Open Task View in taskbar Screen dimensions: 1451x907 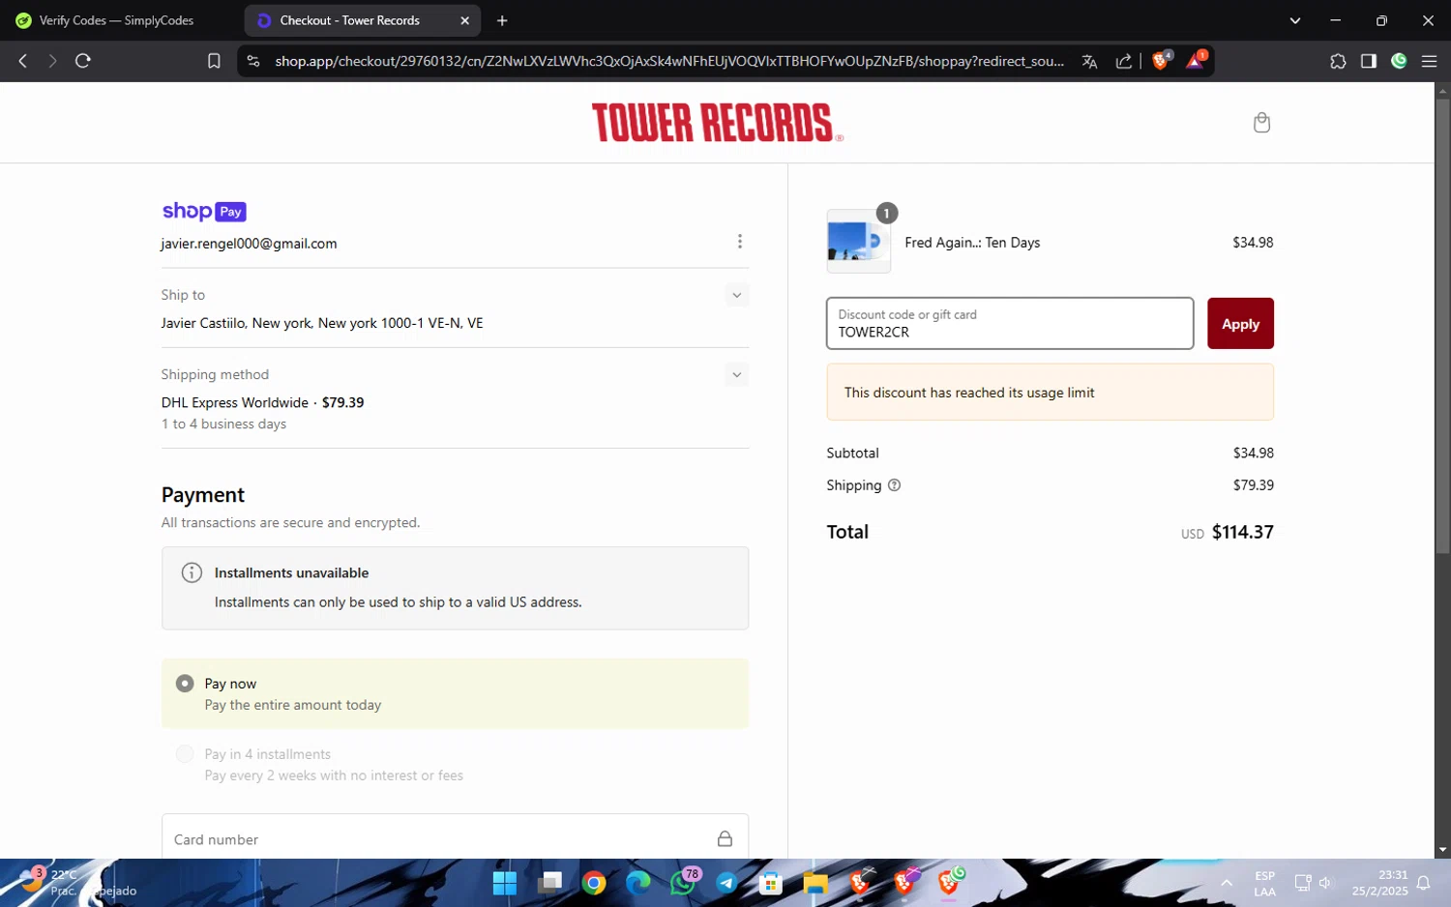pyautogui.click(x=549, y=883)
